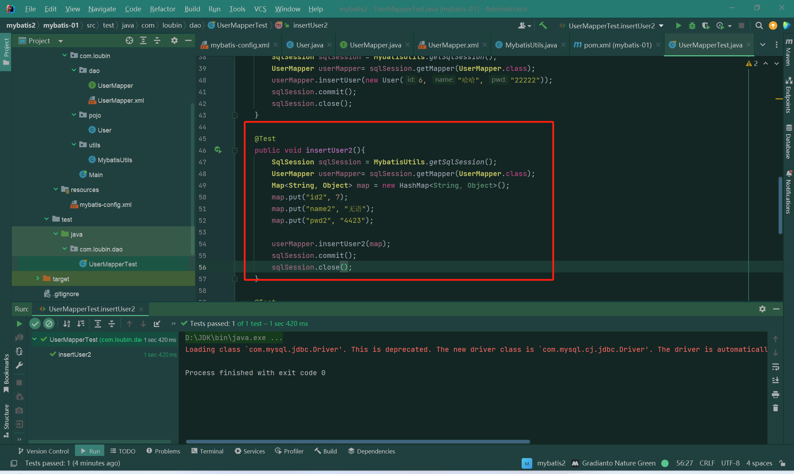Switch to pom.xml (mybatis-01) tab
The image size is (794, 474).
pos(617,45)
